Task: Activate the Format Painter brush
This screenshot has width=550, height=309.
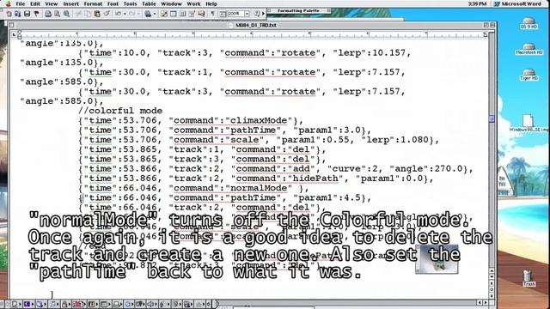Action: tap(107, 14)
